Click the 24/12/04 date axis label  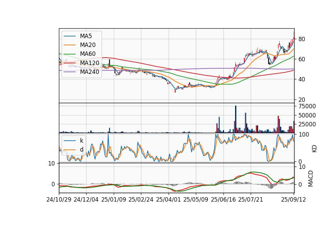pyautogui.click(x=86, y=200)
